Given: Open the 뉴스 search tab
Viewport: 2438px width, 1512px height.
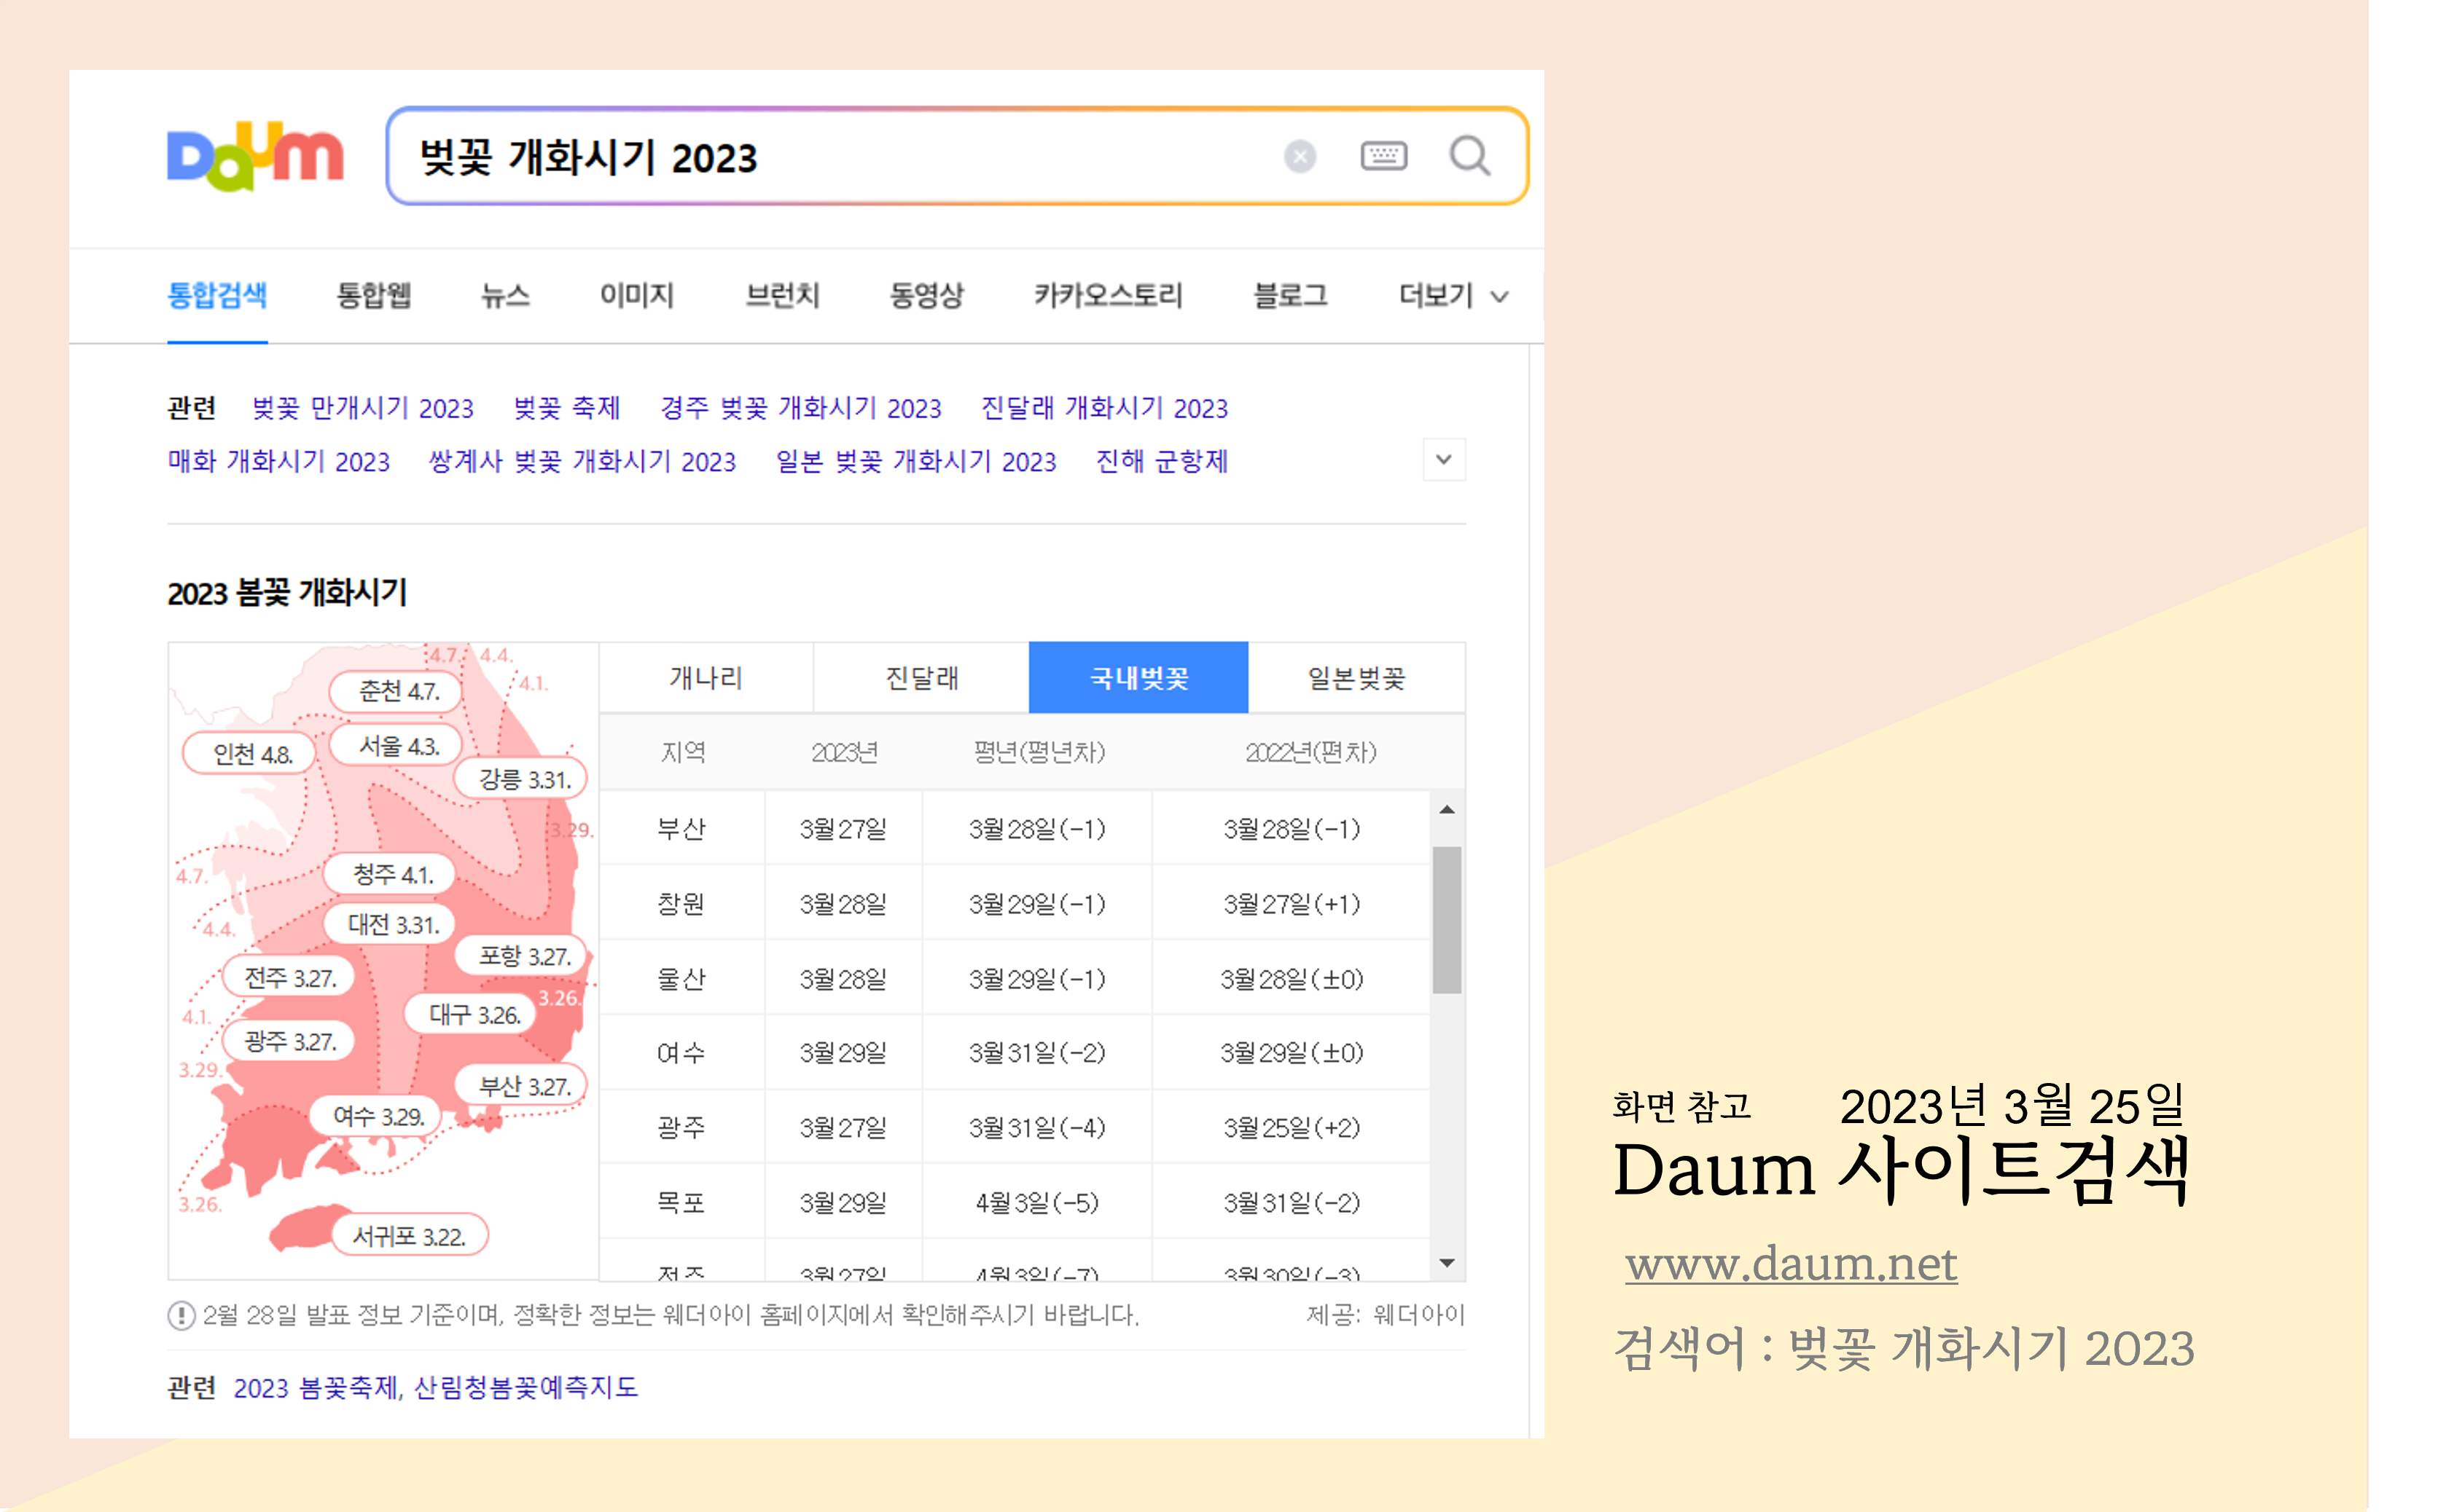Looking at the screenshot, I should pyautogui.click(x=505, y=296).
